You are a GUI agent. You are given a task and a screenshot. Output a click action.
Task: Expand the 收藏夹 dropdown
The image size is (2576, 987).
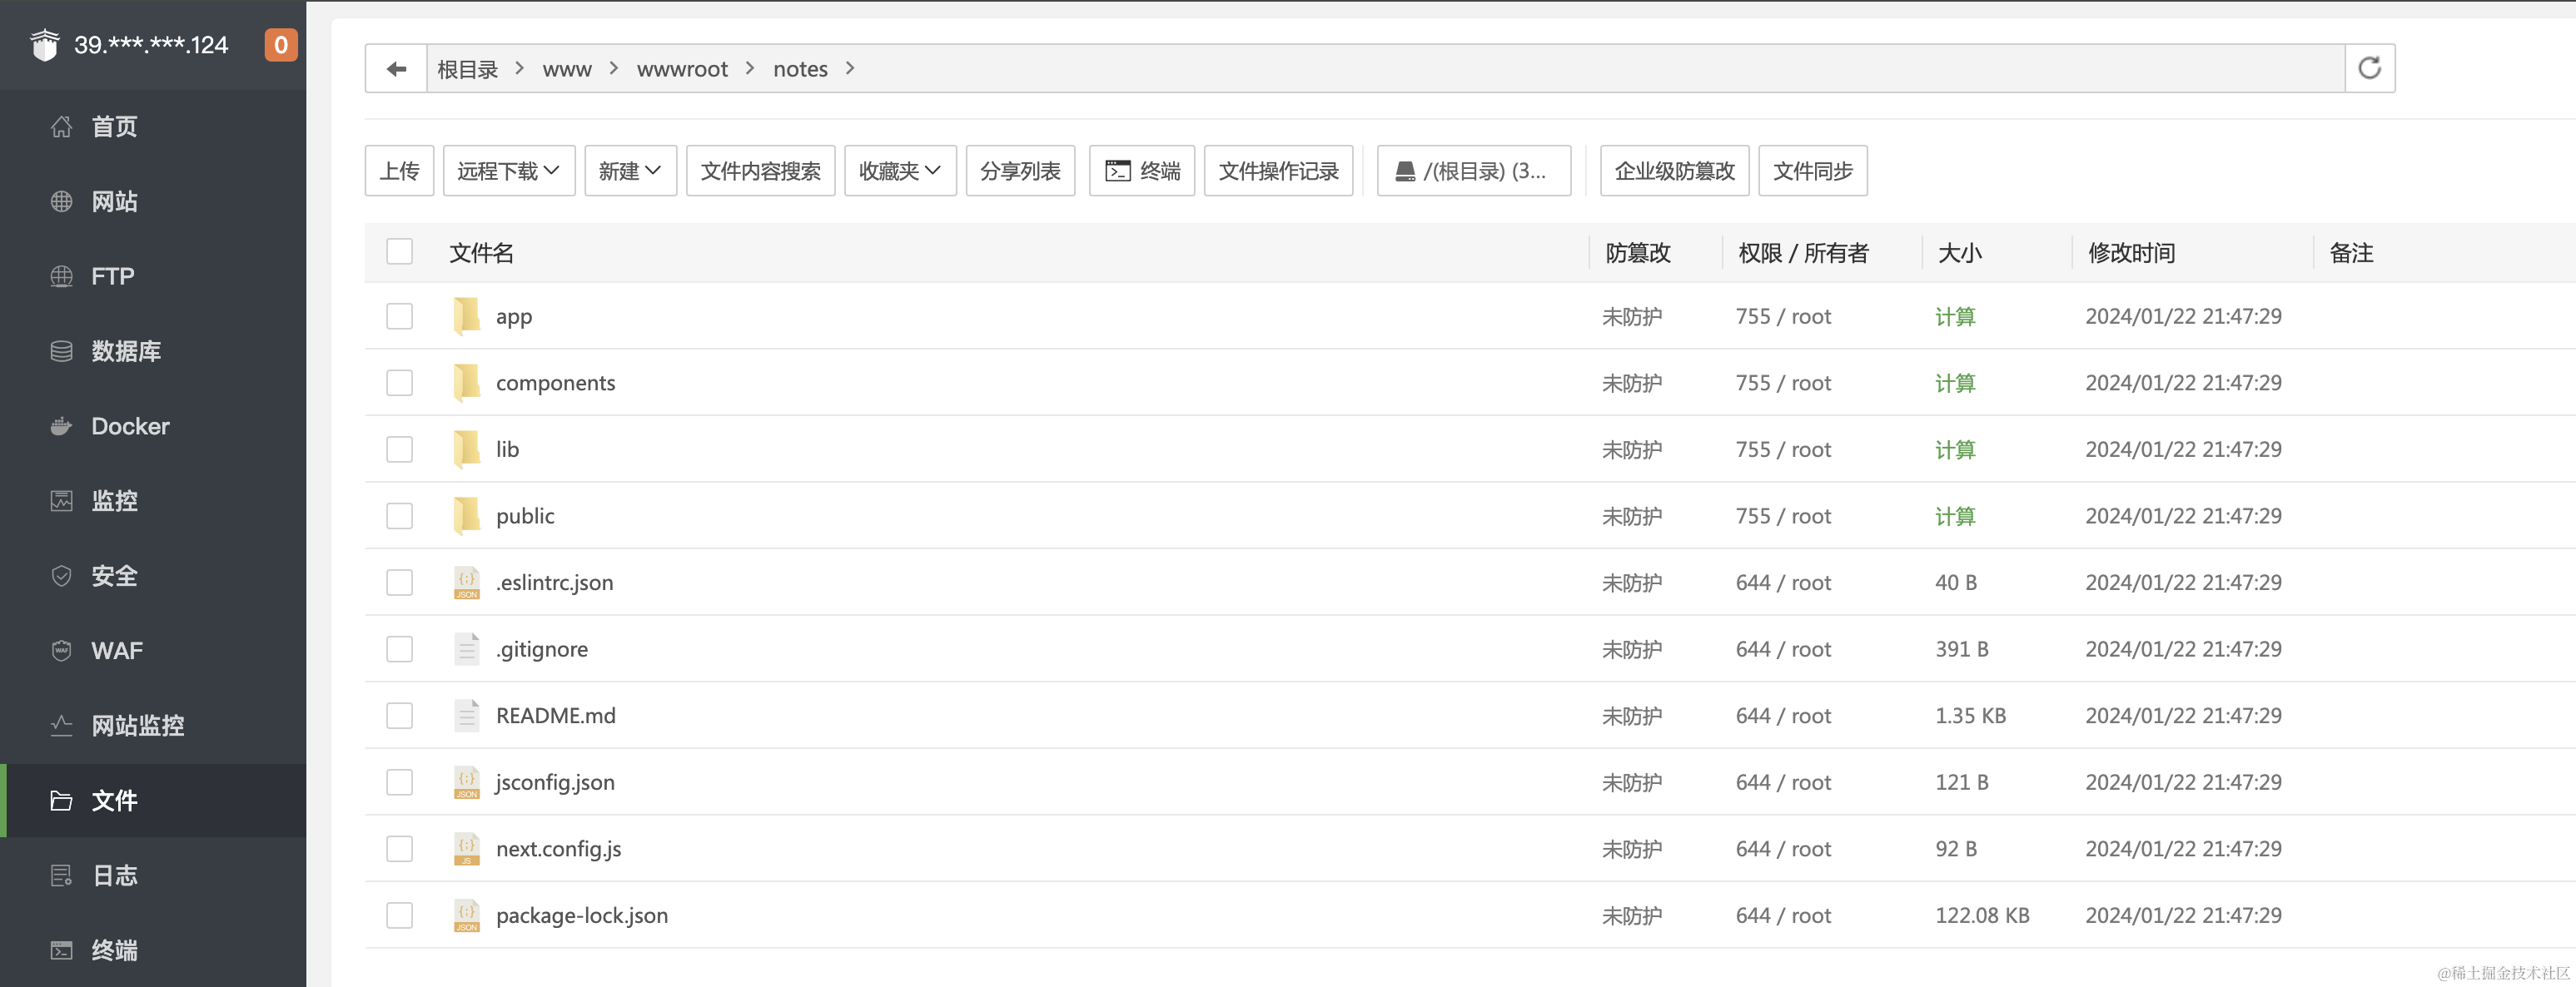[899, 171]
